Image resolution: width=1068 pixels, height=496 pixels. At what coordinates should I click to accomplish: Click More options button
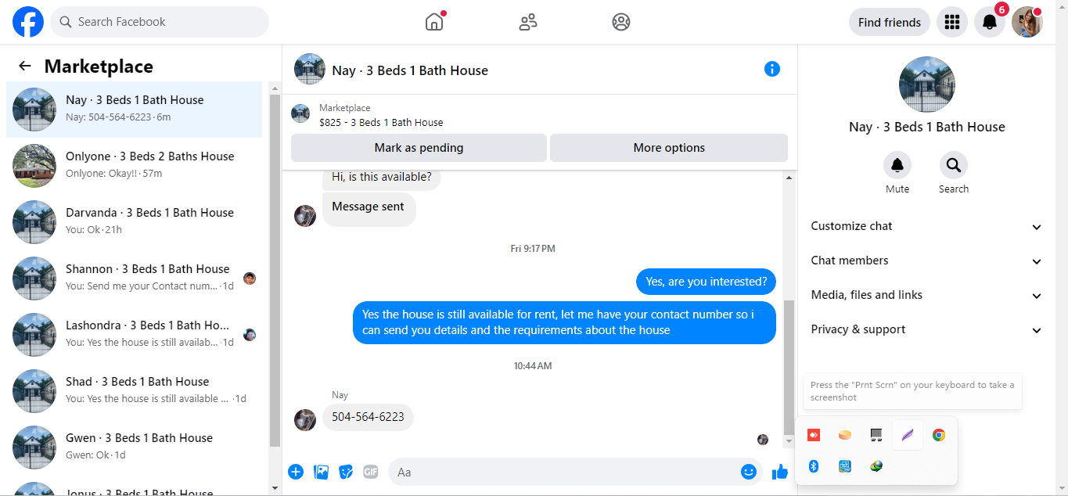pos(669,148)
